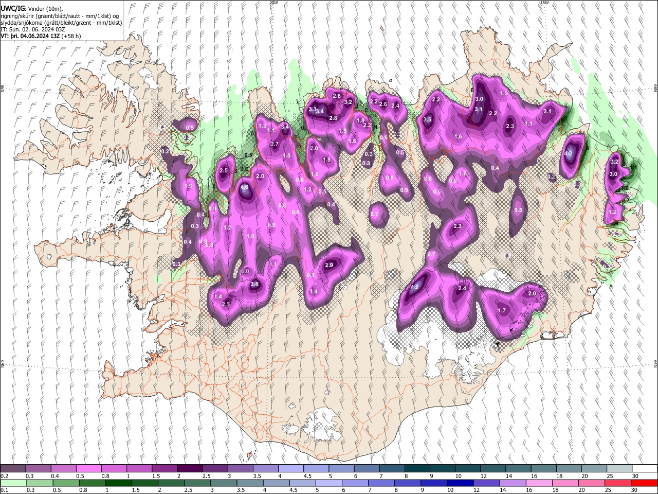This screenshot has height=494, width=658.
Task: Select the bright magenta swatch labelled 0.5
Action: [88, 469]
